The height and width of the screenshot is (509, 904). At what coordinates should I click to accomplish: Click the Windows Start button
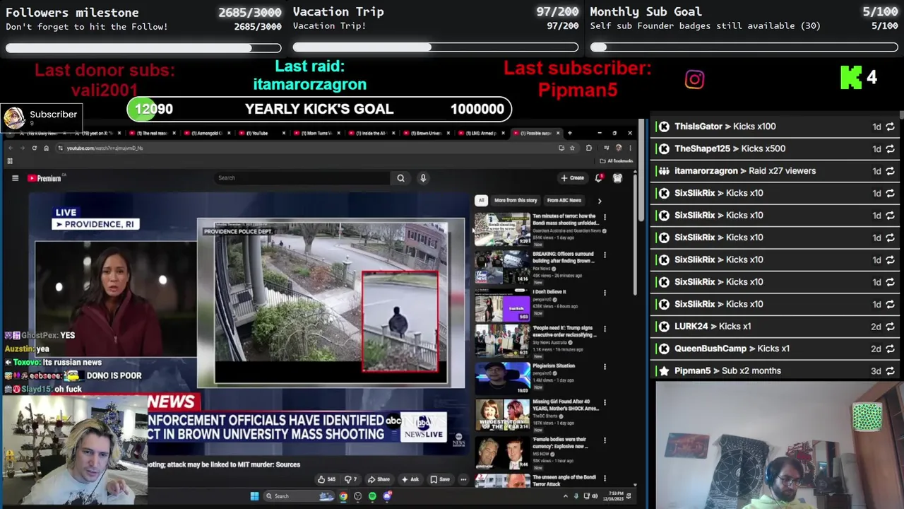coord(254,496)
